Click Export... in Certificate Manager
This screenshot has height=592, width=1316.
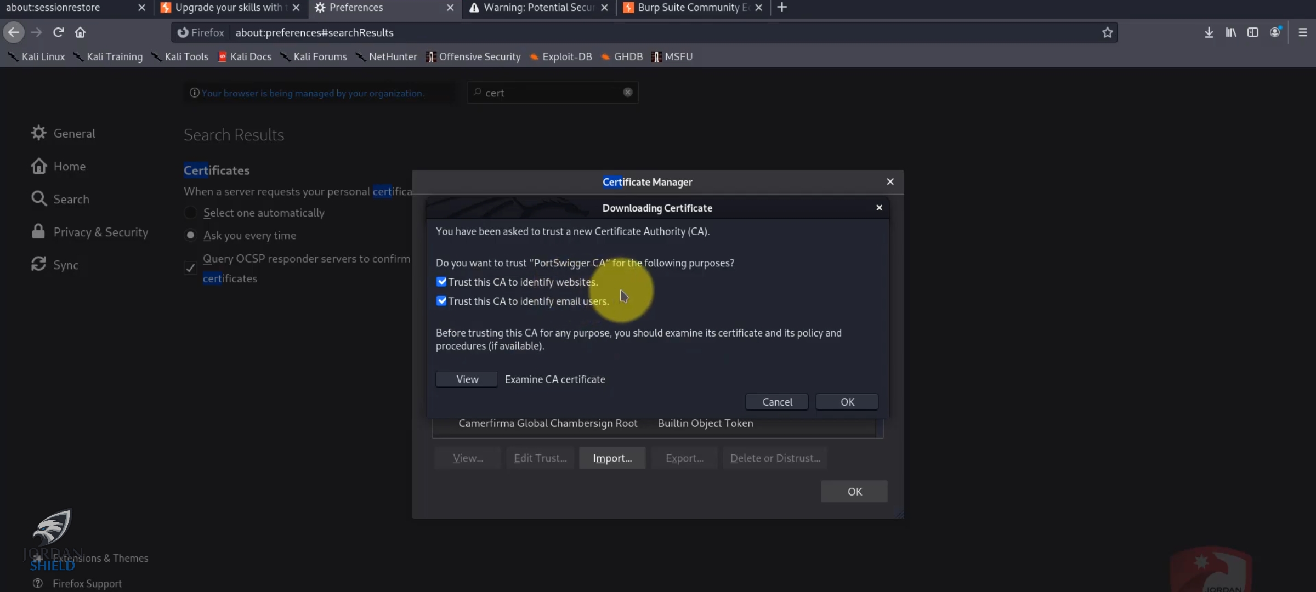pyautogui.click(x=684, y=458)
